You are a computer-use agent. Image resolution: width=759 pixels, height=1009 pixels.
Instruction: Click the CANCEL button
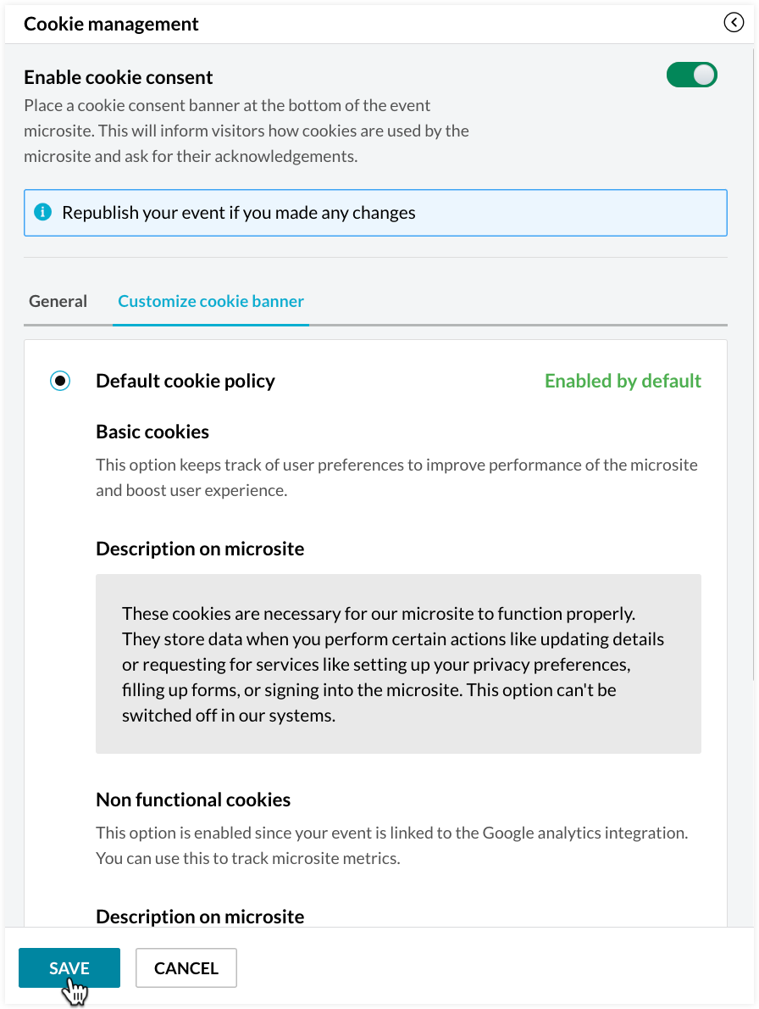click(x=186, y=968)
